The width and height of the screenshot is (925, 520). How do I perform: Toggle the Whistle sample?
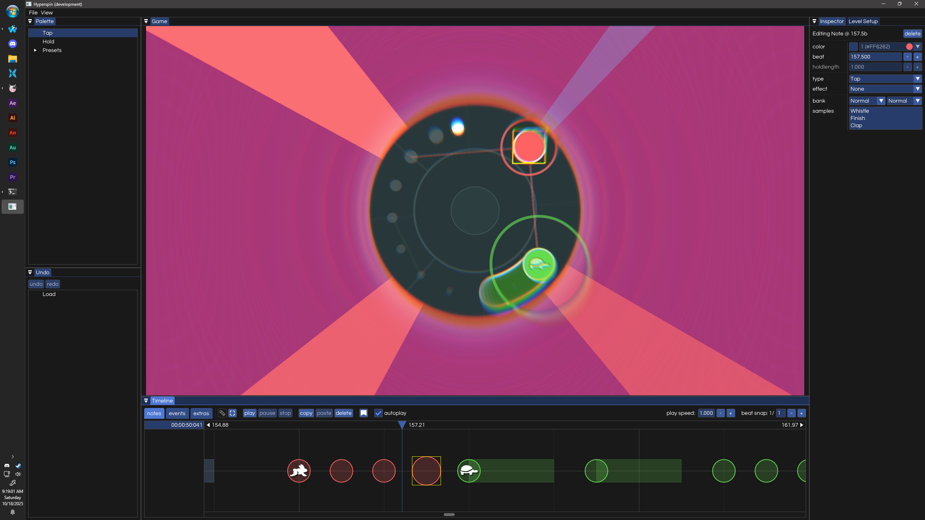[860, 111]
